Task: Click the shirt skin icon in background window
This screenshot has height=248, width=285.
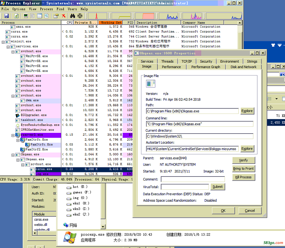Action: [273, 45]
